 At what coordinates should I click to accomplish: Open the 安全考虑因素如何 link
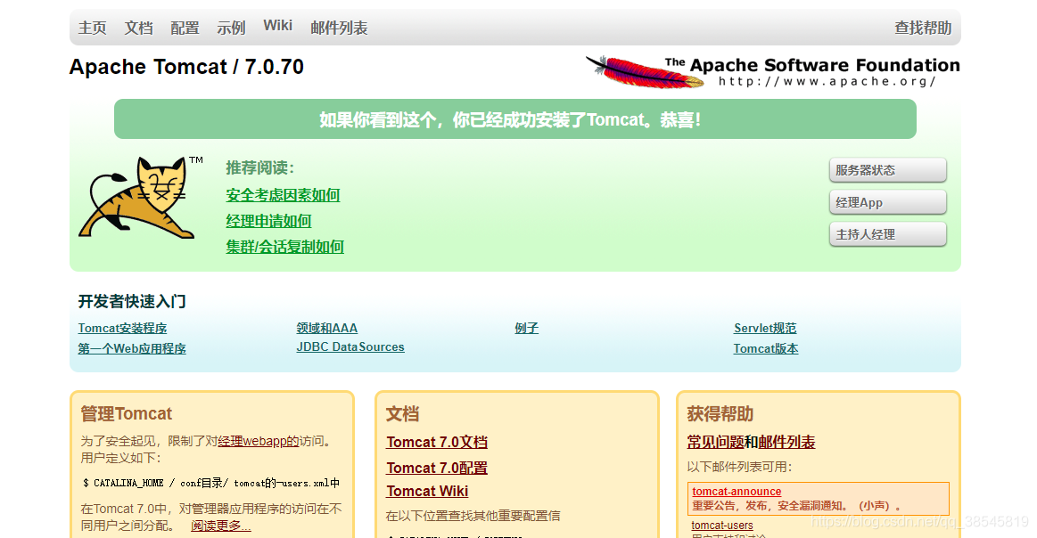click(283, 195)
